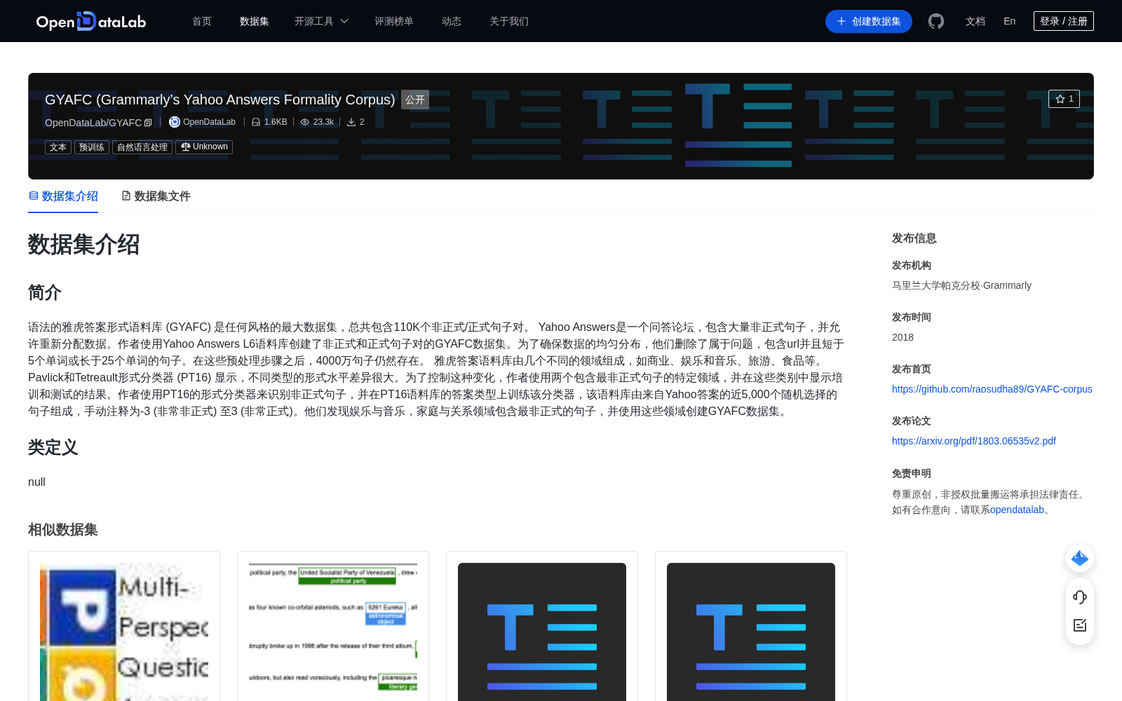Click the OpenDataLab publisher avatar

tap(175, 122)
